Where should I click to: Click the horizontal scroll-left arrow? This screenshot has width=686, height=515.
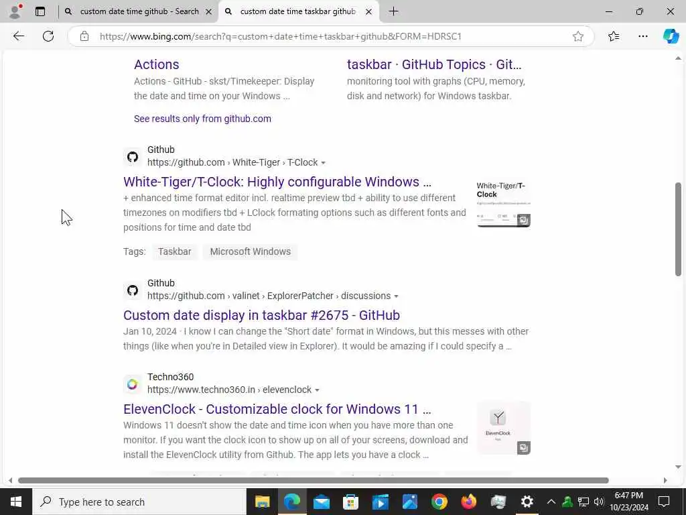click(11, 480)
